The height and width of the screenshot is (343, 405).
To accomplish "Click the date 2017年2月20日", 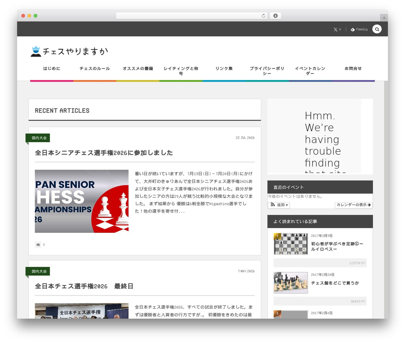I will [322, 275].
